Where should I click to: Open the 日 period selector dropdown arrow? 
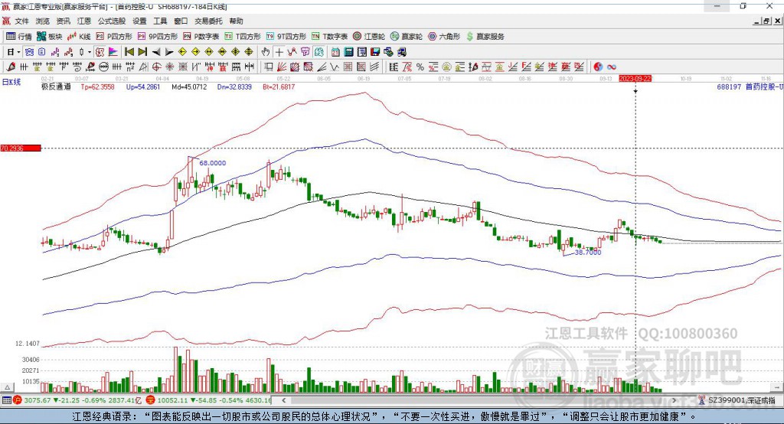pos(18,52)
